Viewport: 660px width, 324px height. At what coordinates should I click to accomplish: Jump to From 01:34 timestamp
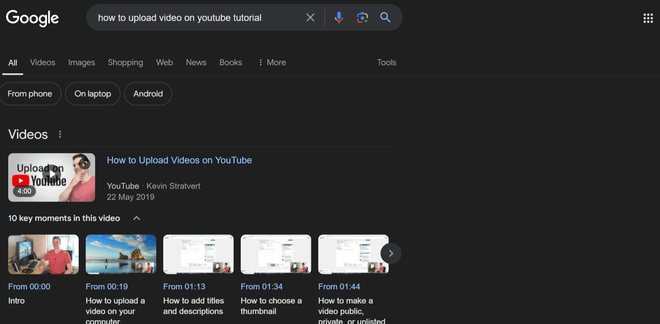point(262,287)
